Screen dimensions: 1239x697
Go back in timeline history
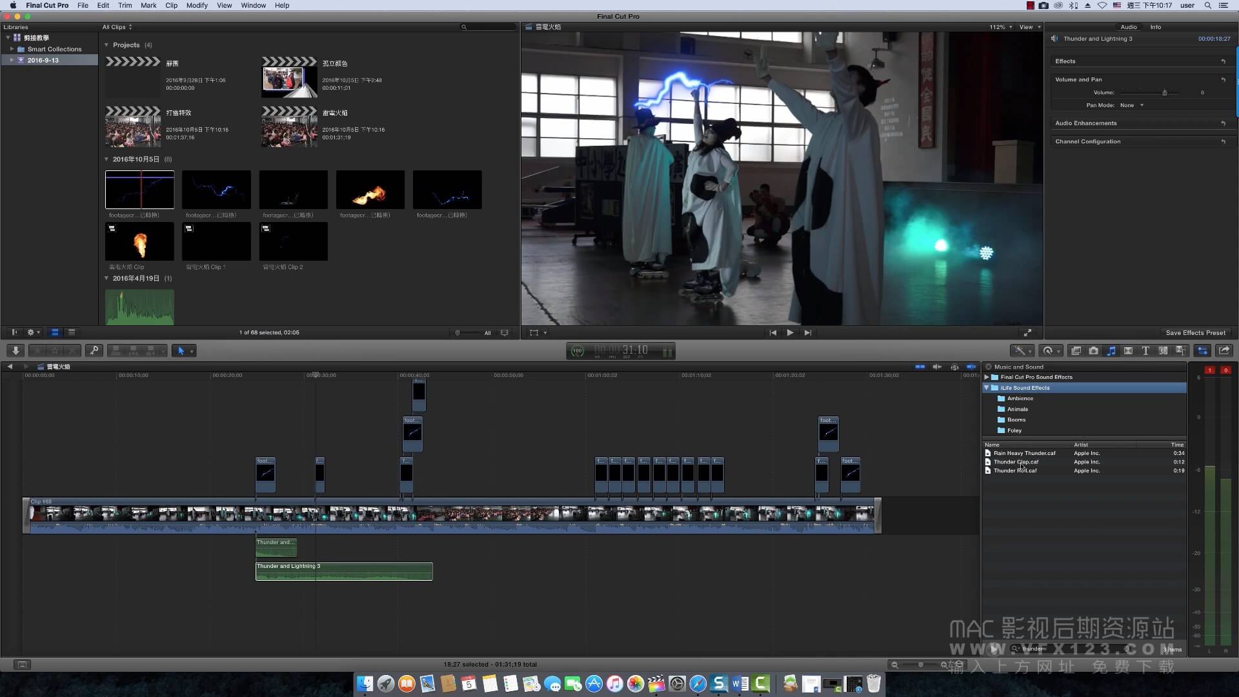pos(10,367)
